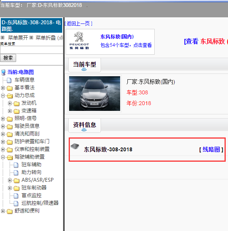Expand the 驻车制动器 tree node
The image size is (228, 231).
click(10, 188)
